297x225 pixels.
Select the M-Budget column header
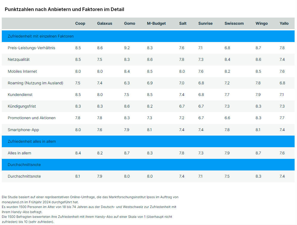156,24
